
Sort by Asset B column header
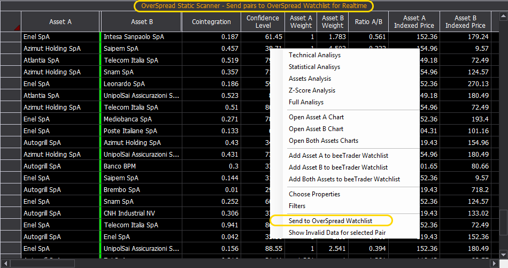tap(142, 22)
